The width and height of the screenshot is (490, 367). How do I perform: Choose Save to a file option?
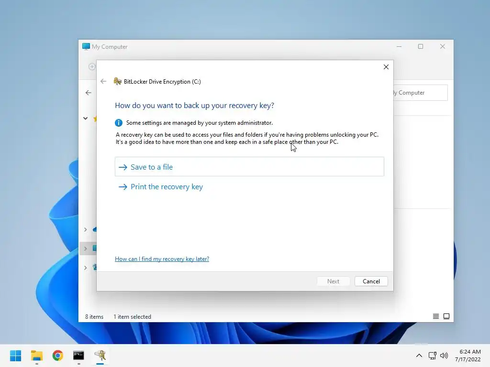click(249, 167)
